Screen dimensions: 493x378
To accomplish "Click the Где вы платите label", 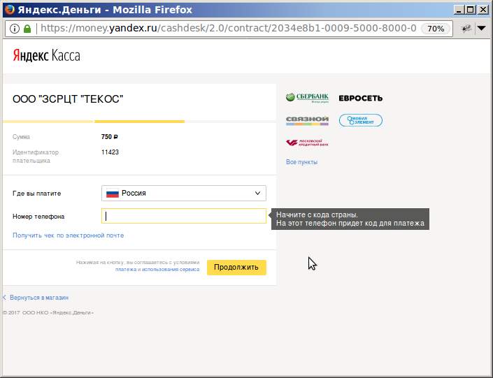I will click(37, 194).
